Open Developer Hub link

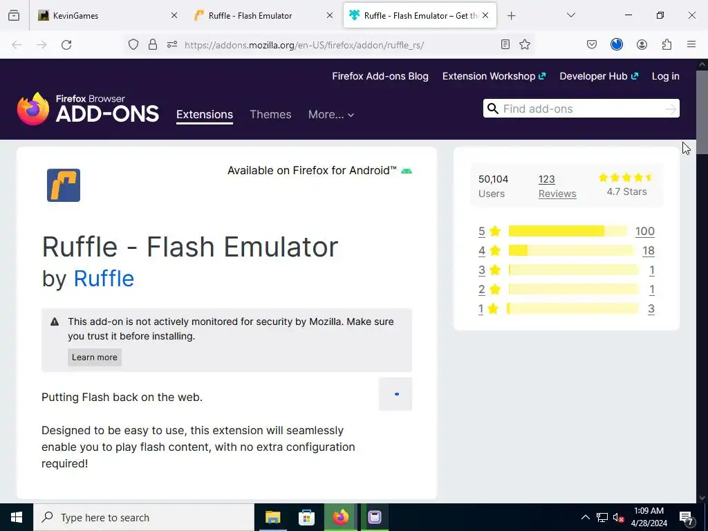599,76
